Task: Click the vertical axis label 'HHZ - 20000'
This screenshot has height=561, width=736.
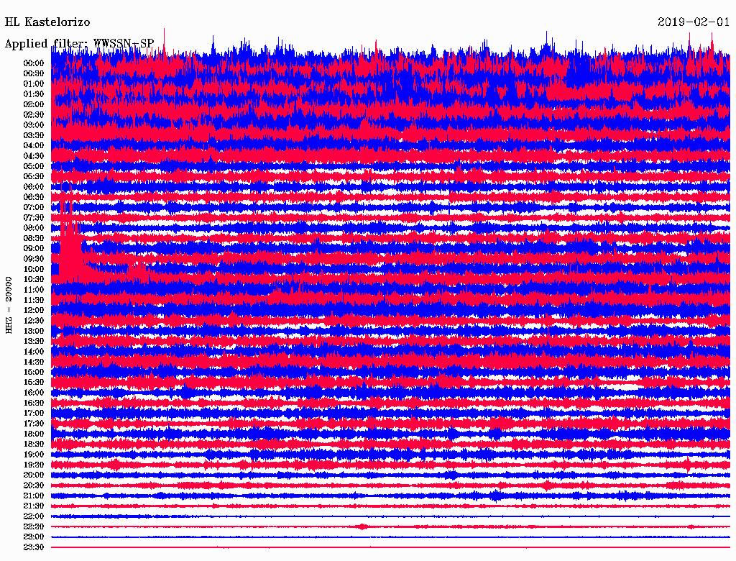Action: tap(9, 306)
